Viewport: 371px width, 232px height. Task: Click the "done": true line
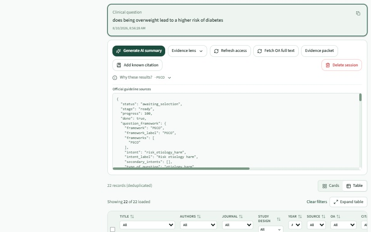pyautogui.click(x=133, y=118)
